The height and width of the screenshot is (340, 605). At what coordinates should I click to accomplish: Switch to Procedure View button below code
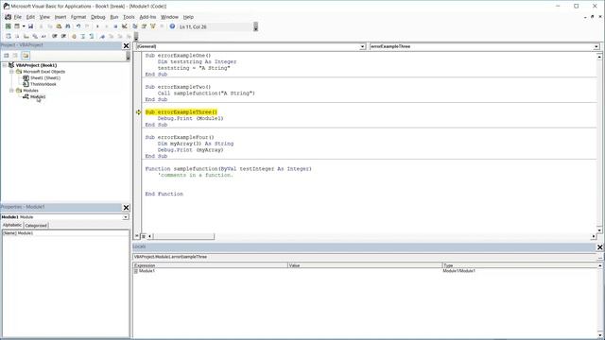coord(137,236)
